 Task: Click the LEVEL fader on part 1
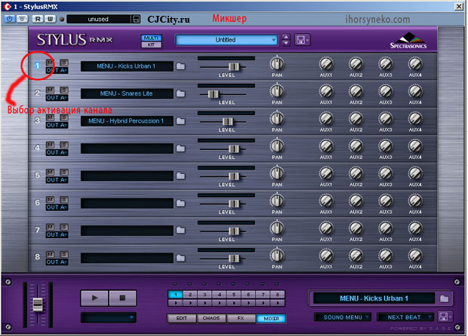click(x=234, y=67)
